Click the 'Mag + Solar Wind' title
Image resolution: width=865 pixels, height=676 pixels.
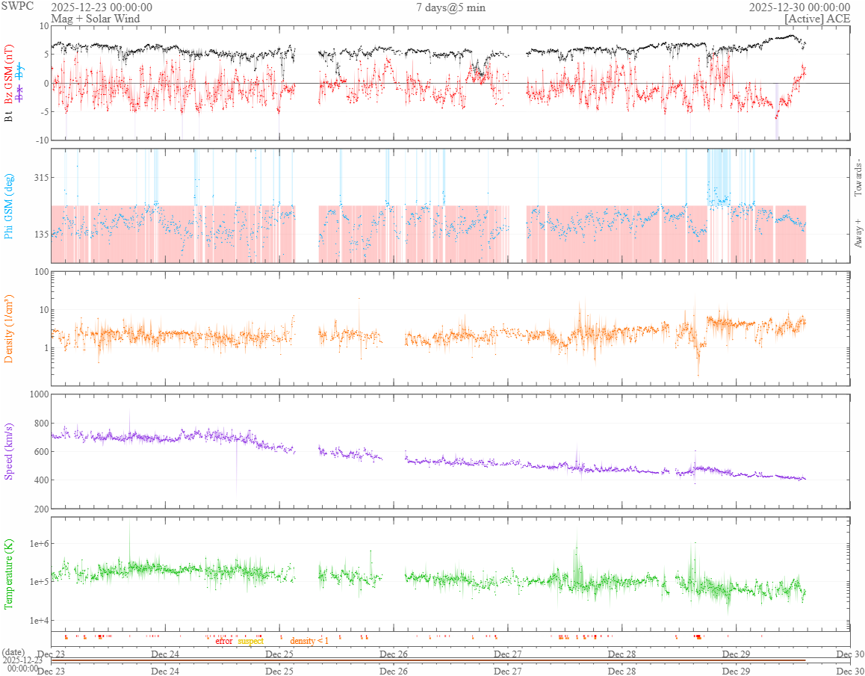[96, 19]
